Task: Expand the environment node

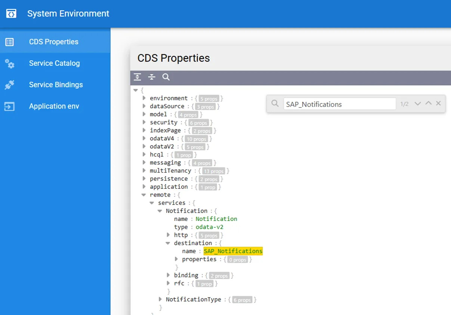Action: pos(144,98)
